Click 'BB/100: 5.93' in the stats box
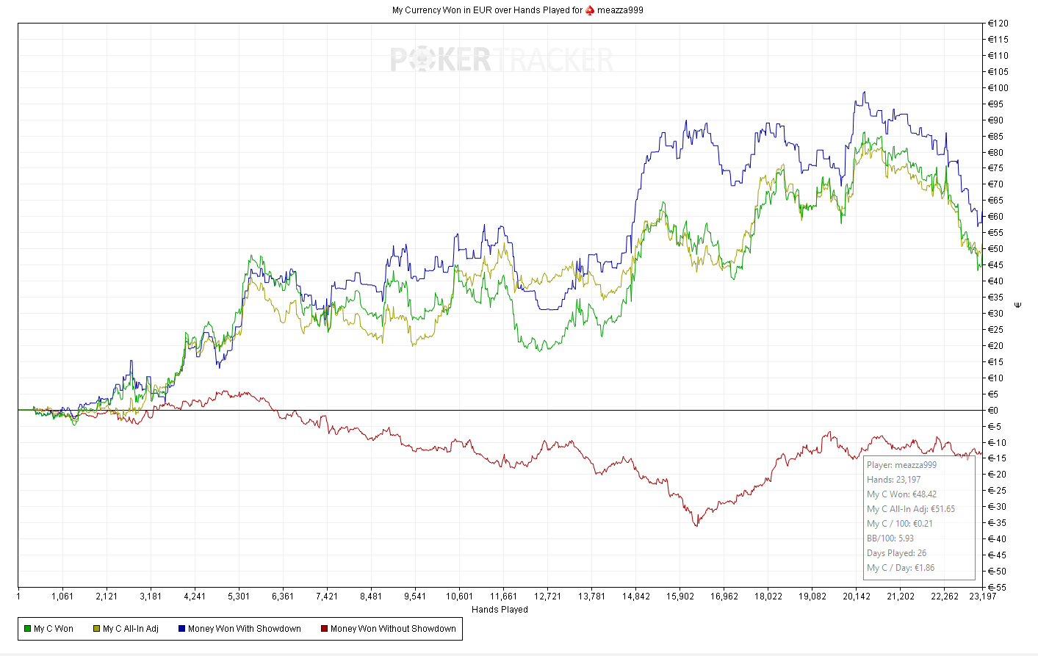 tap(890, 538)
